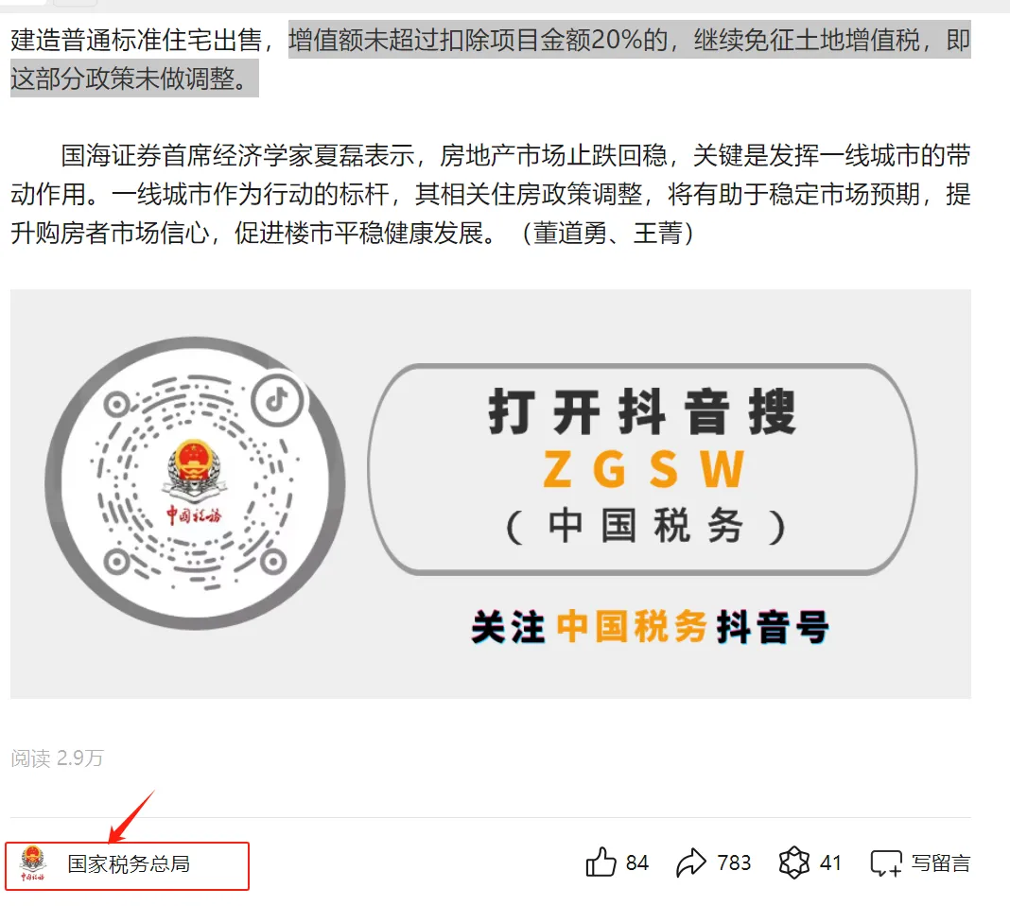Click the Douyin logo on the QR code
Screen dimensions: 1010x906
[277, 400]
